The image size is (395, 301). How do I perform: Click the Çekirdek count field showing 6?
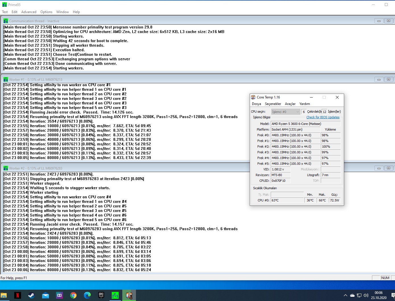tap(304, 112)
